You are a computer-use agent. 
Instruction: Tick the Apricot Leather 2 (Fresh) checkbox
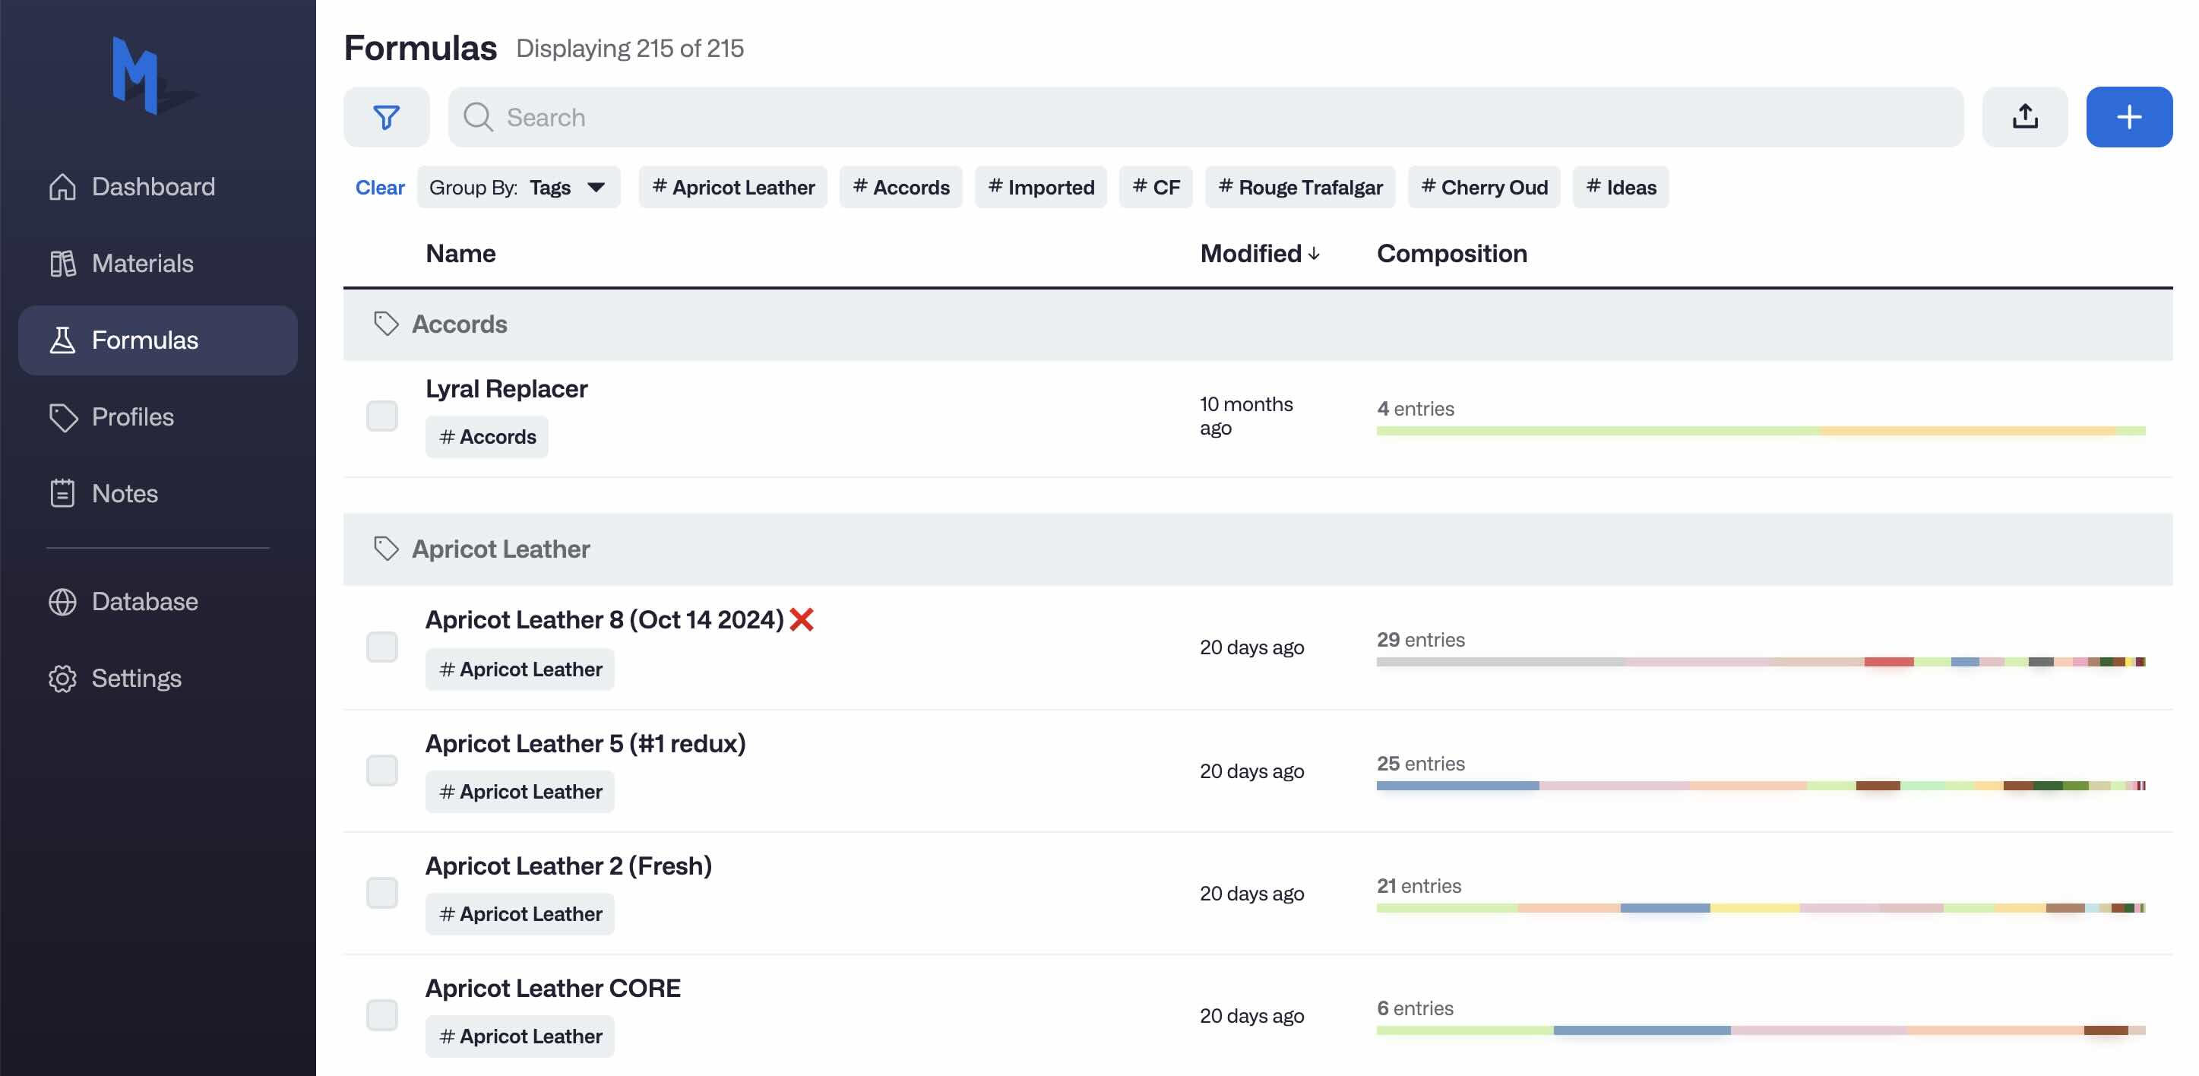[x=381, y=892]
